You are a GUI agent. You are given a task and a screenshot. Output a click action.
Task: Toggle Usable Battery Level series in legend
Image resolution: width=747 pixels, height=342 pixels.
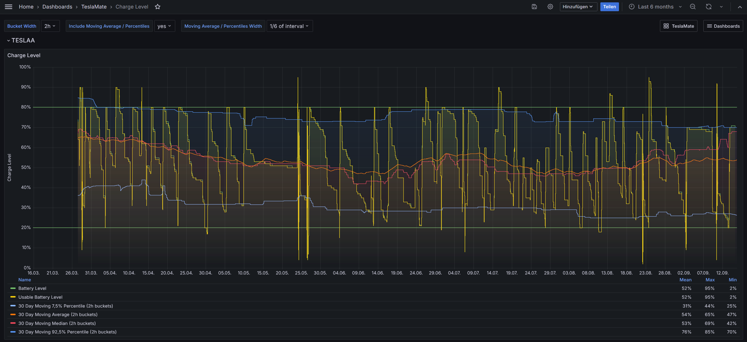[40, 297]
